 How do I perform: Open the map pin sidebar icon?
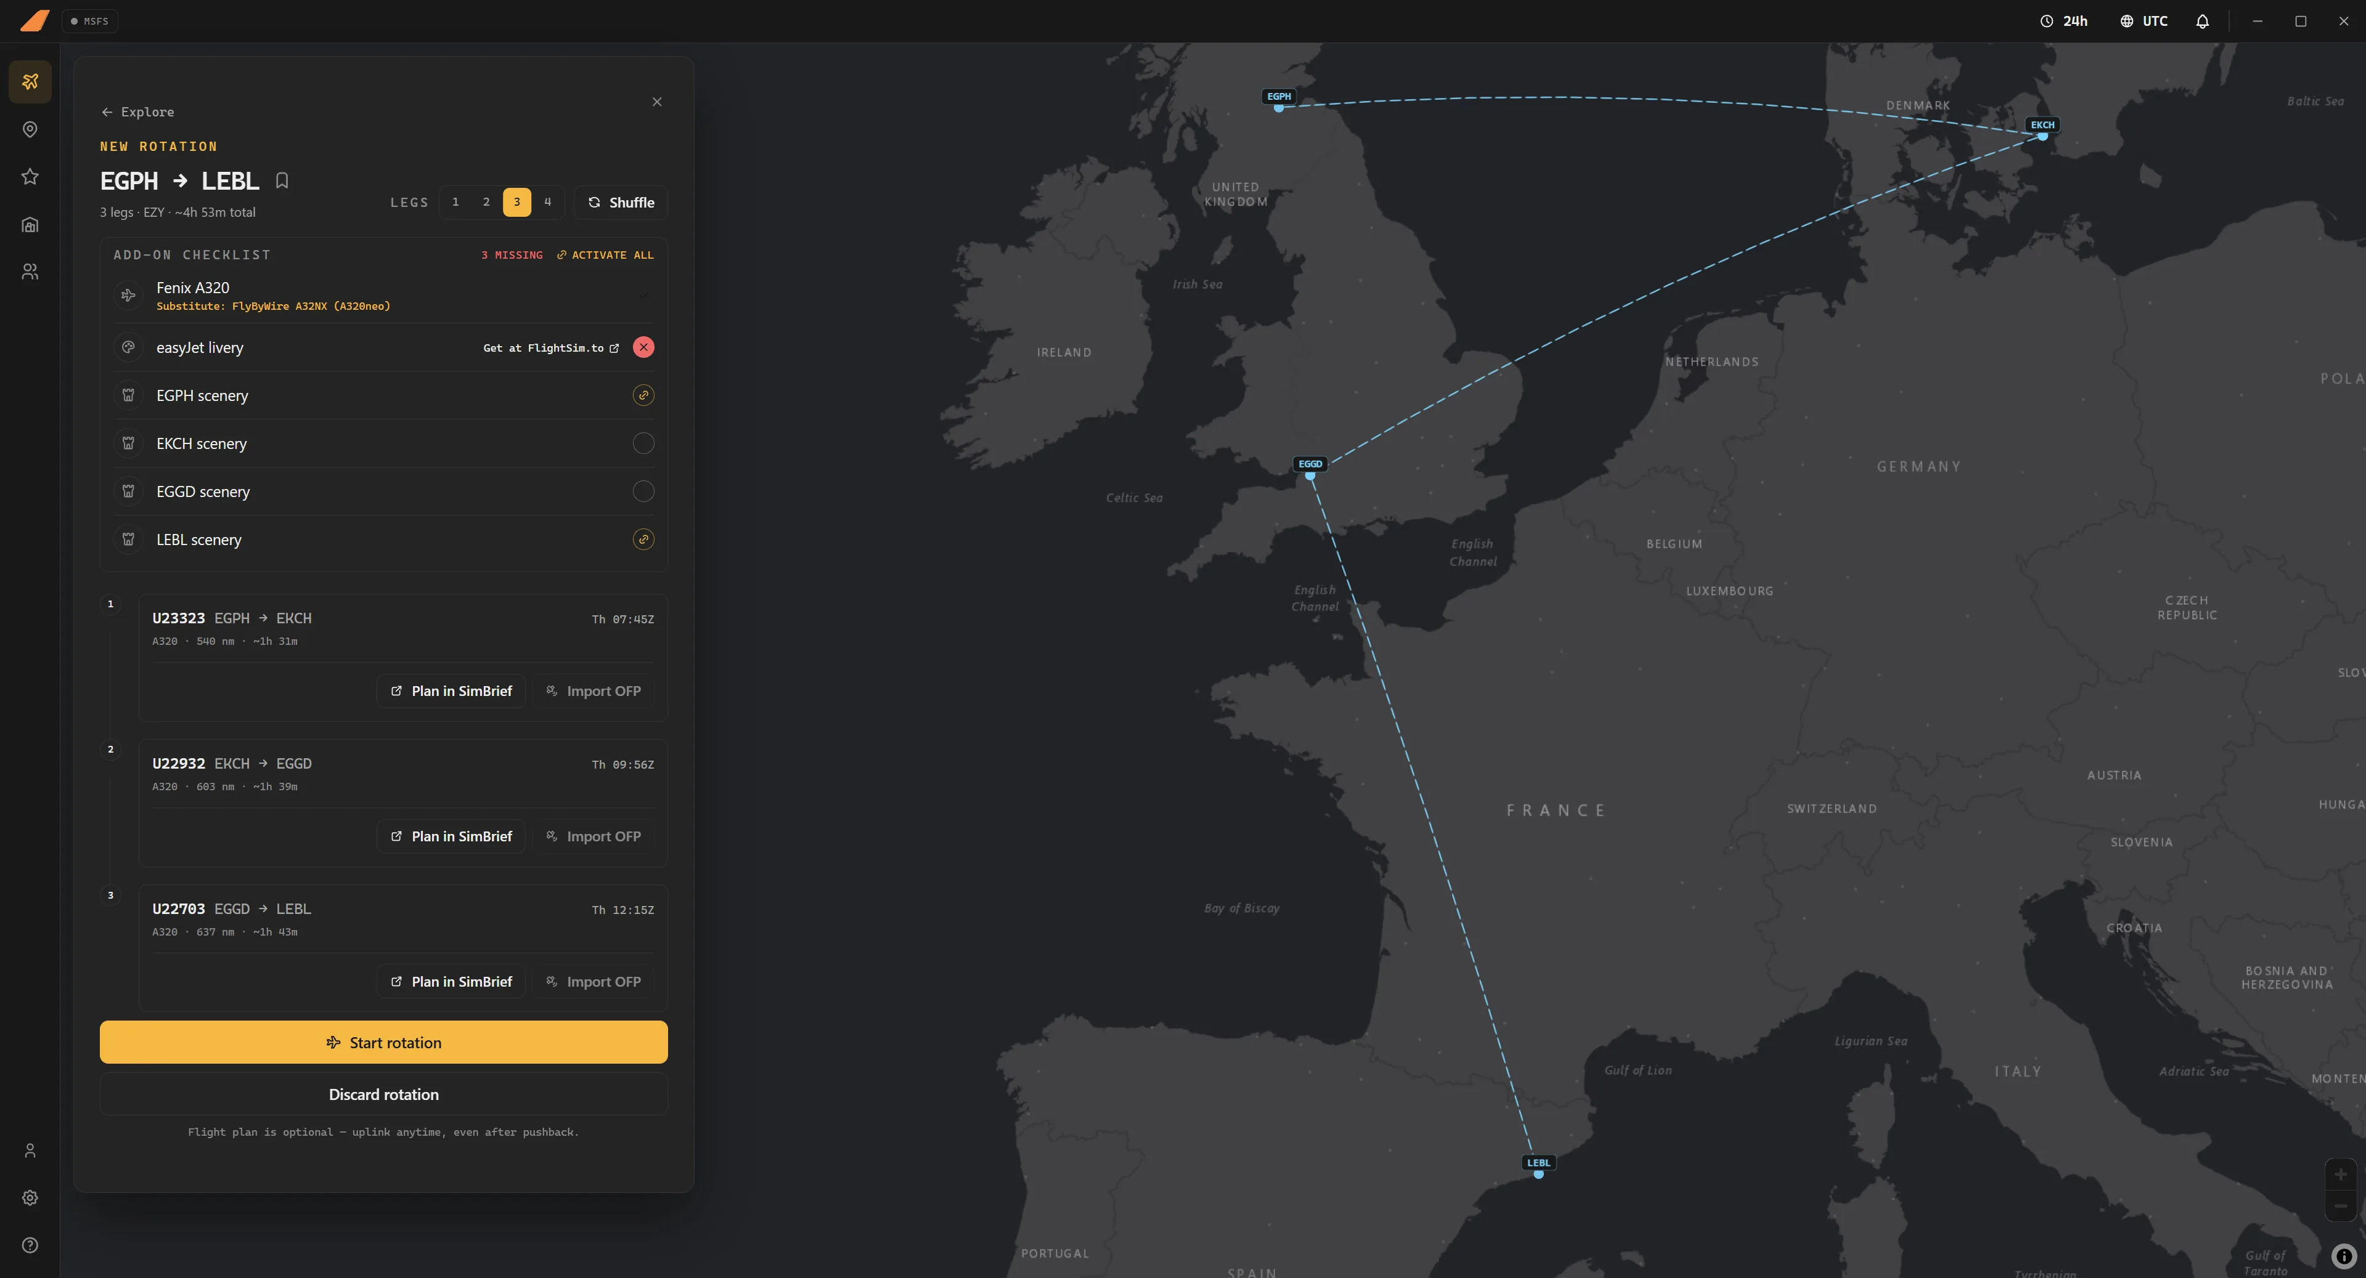[30, 129]
